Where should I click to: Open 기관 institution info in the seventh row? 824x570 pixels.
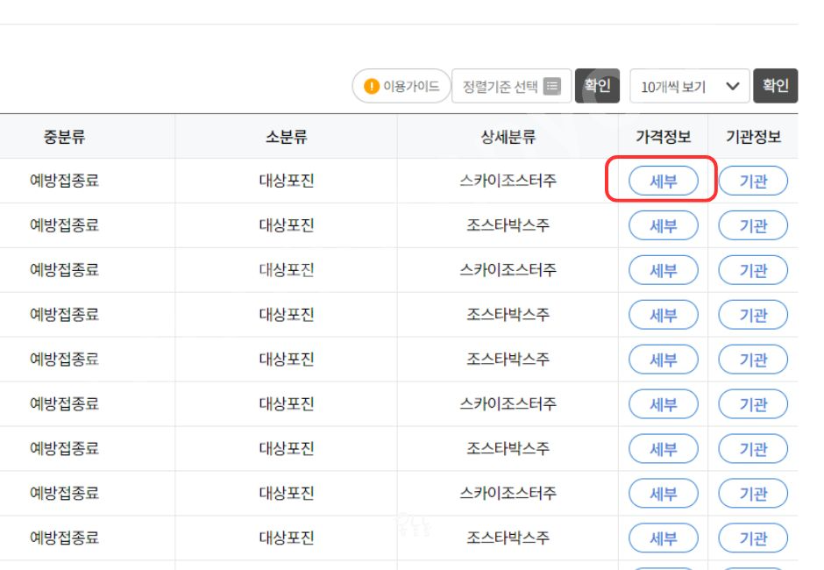tap(754, 449)
